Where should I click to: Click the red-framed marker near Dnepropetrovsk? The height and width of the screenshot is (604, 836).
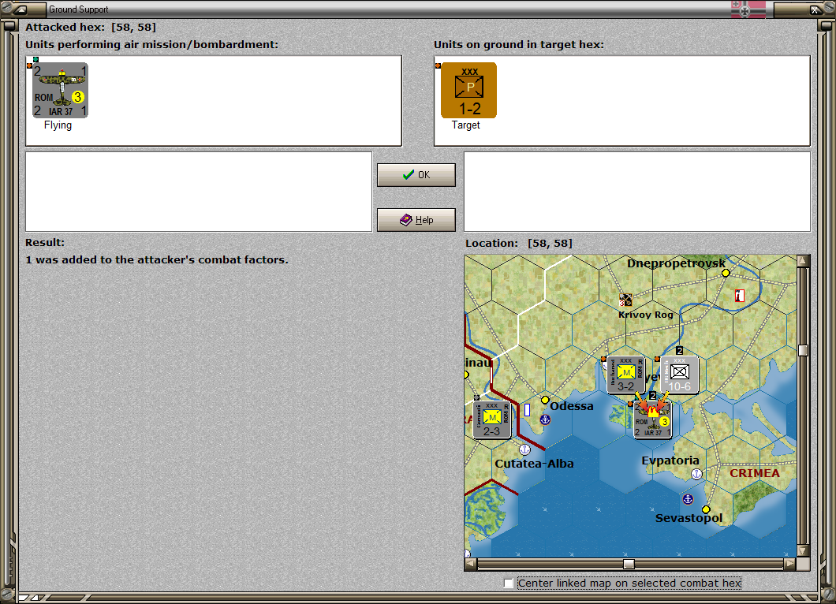pos(740,296)
